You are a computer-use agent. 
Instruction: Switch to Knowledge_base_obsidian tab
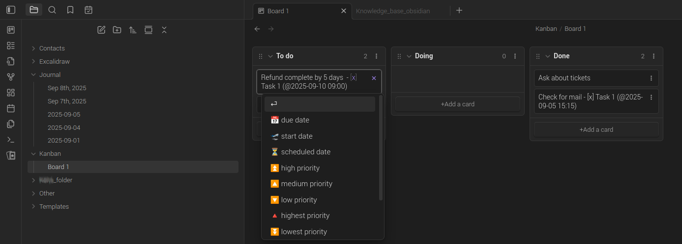click(x=393, y=11)
